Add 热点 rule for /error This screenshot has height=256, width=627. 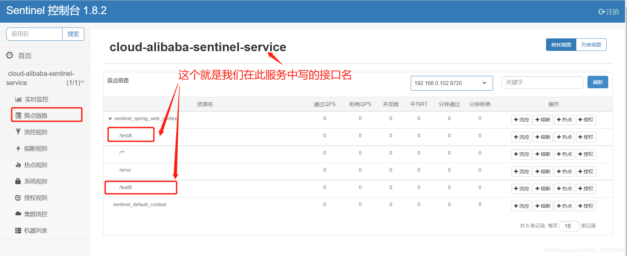[x=564, y=171]
